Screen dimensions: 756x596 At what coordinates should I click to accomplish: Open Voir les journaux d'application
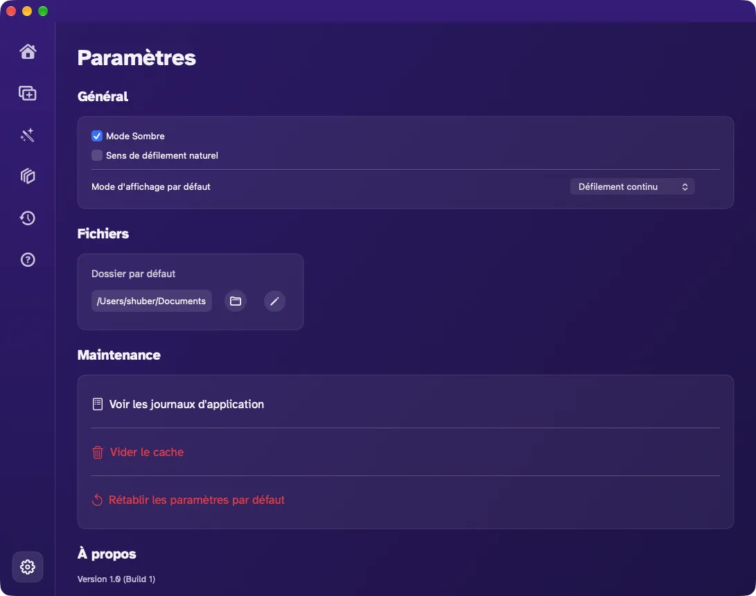[186, 404]
